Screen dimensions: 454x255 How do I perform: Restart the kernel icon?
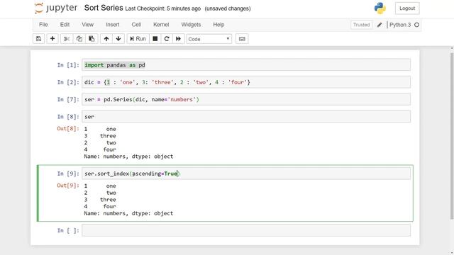[x=167, y=39]
